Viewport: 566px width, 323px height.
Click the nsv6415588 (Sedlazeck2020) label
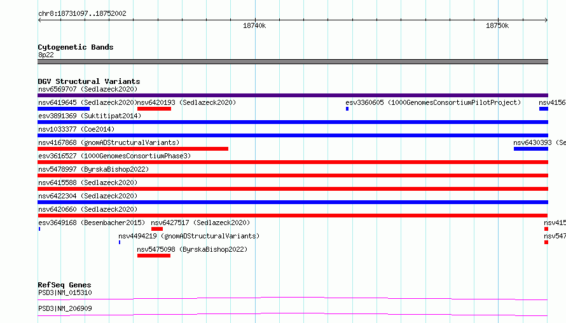click(88, 182)
